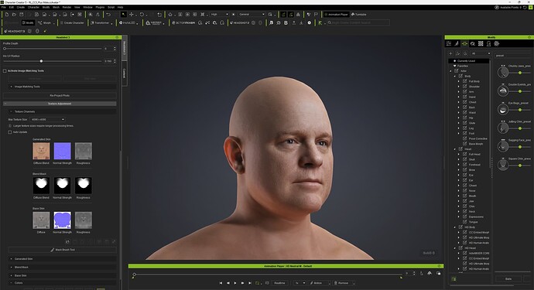Viewport: 534px width, 290px height.
Task: Click the Mask Brush Tool button
Action: [x=62, y=250]
